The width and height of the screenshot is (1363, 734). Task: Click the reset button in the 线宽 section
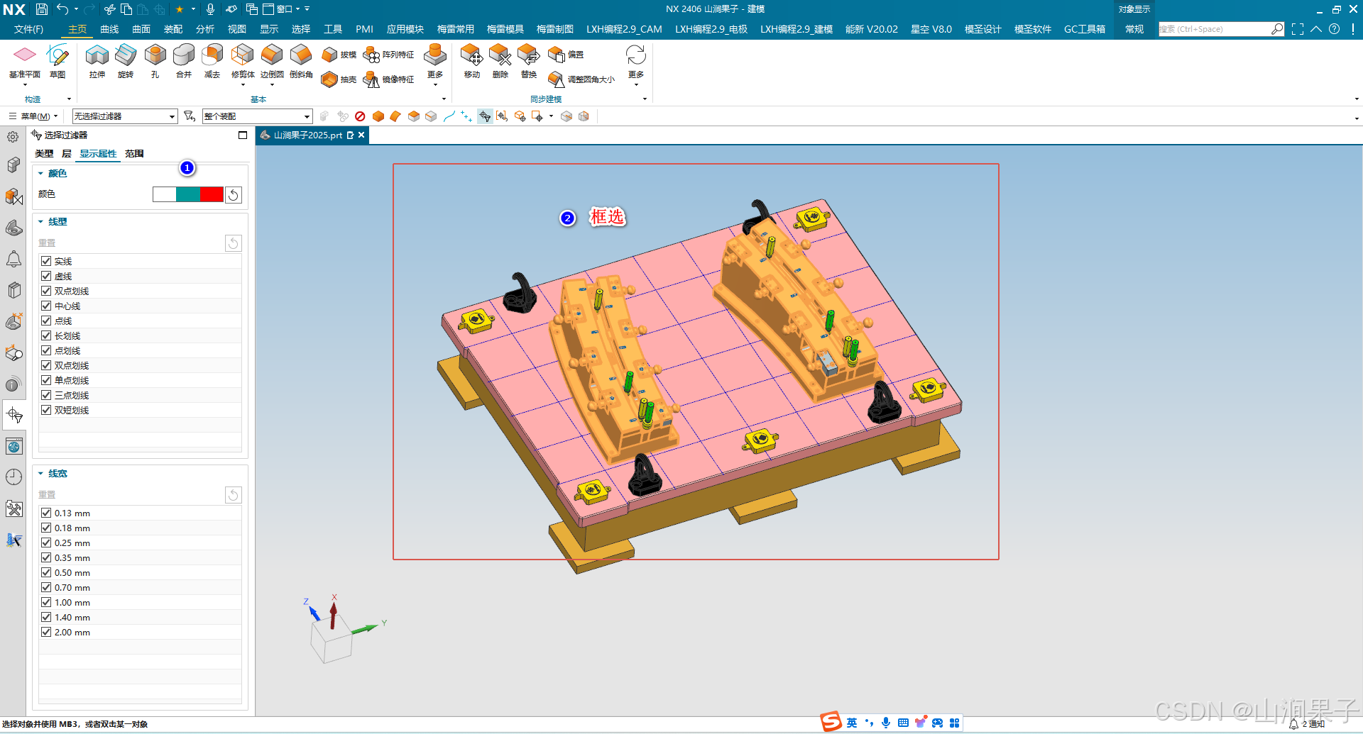click(x=234, y=495)
